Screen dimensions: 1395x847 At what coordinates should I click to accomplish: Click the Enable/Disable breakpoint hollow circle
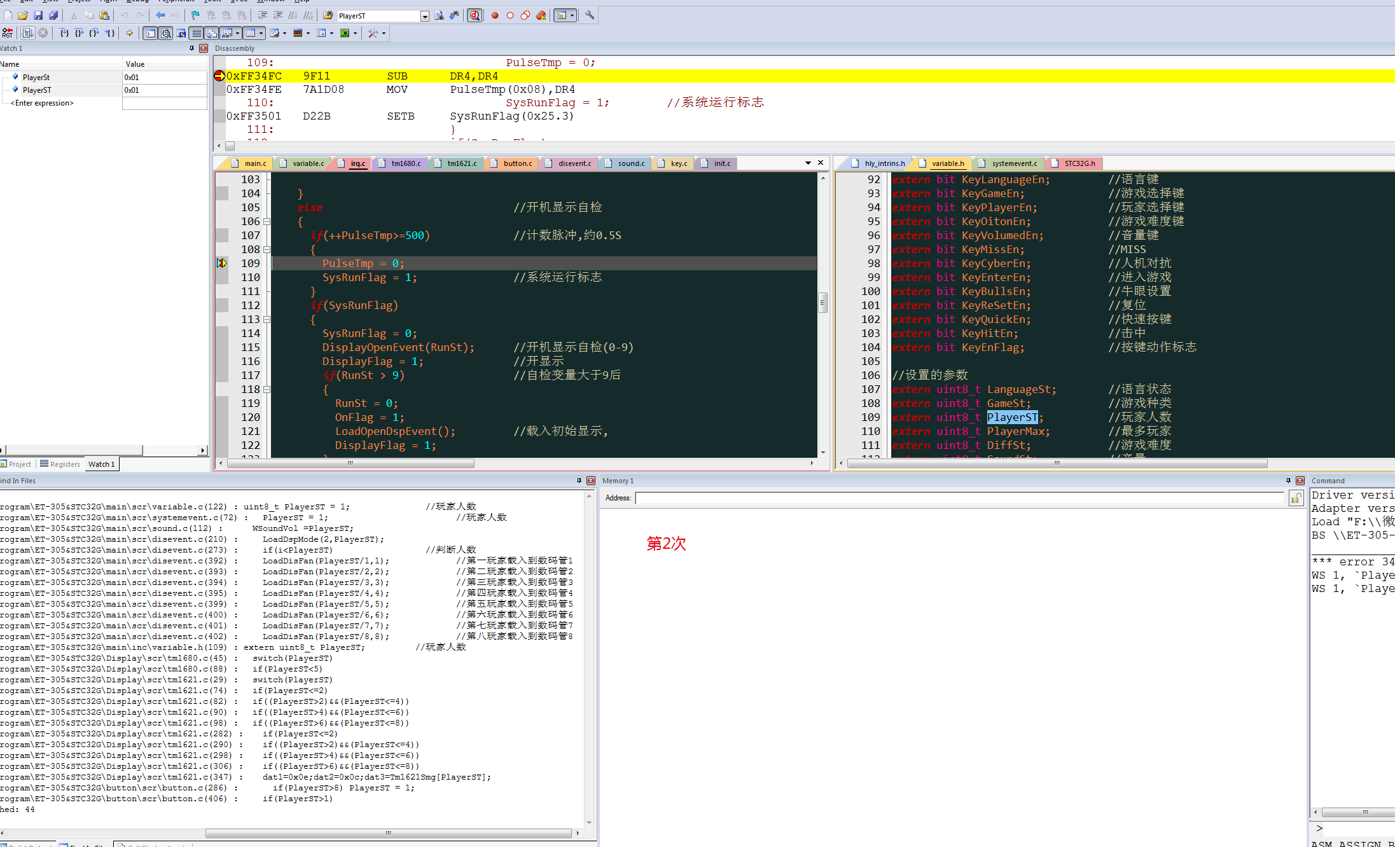click(510, 15)
